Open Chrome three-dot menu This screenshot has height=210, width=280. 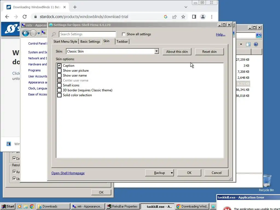pos(212,17)
